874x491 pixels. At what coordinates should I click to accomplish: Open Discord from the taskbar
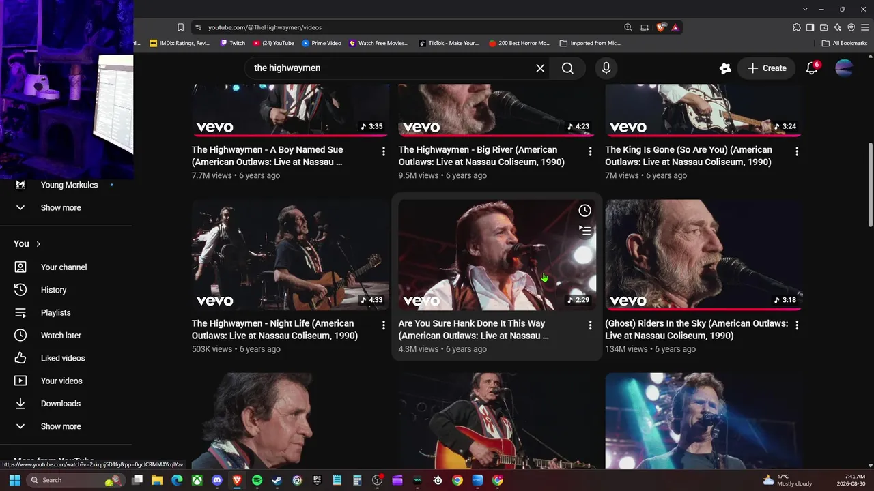tap(217, 480)
